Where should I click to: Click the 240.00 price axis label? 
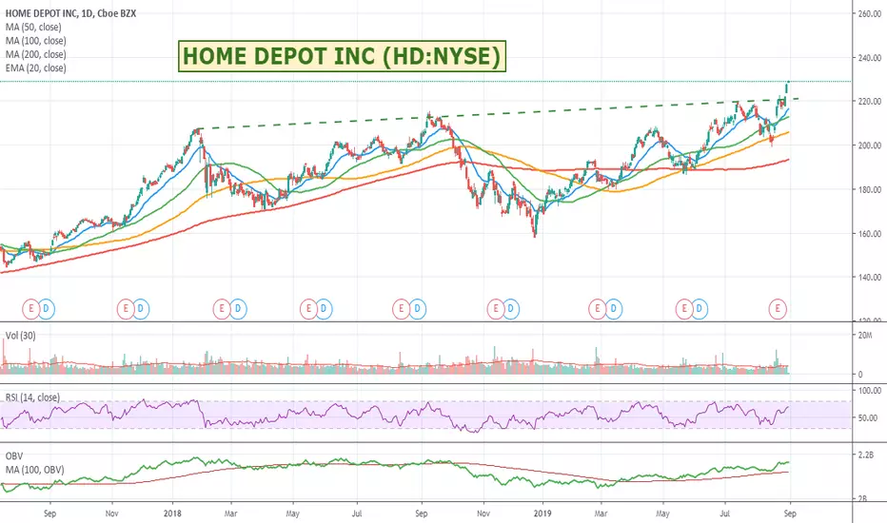870,58
